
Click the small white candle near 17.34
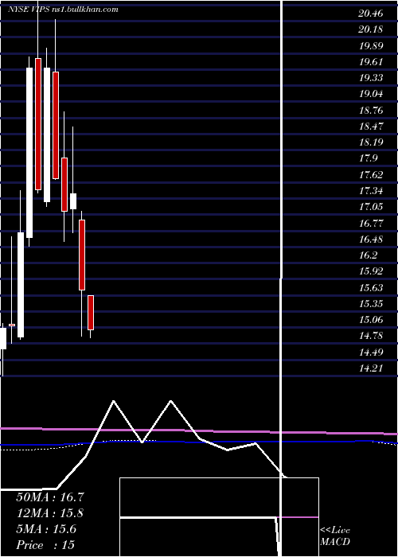click(x=73, y=201)
